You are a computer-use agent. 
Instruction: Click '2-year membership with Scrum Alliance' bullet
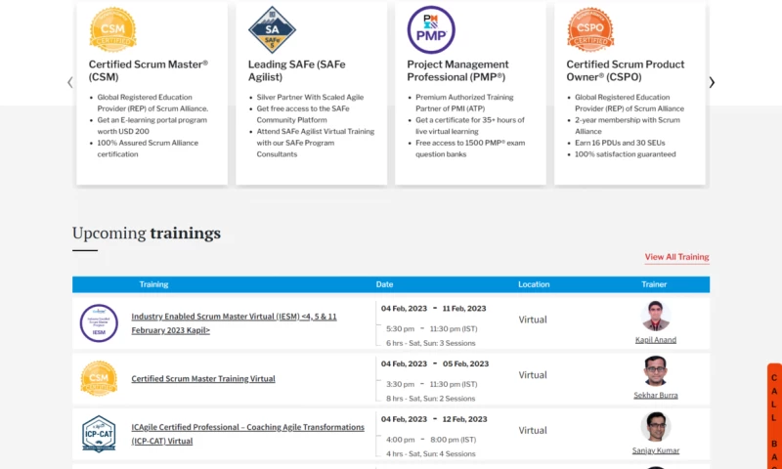[x=628, y=126]
